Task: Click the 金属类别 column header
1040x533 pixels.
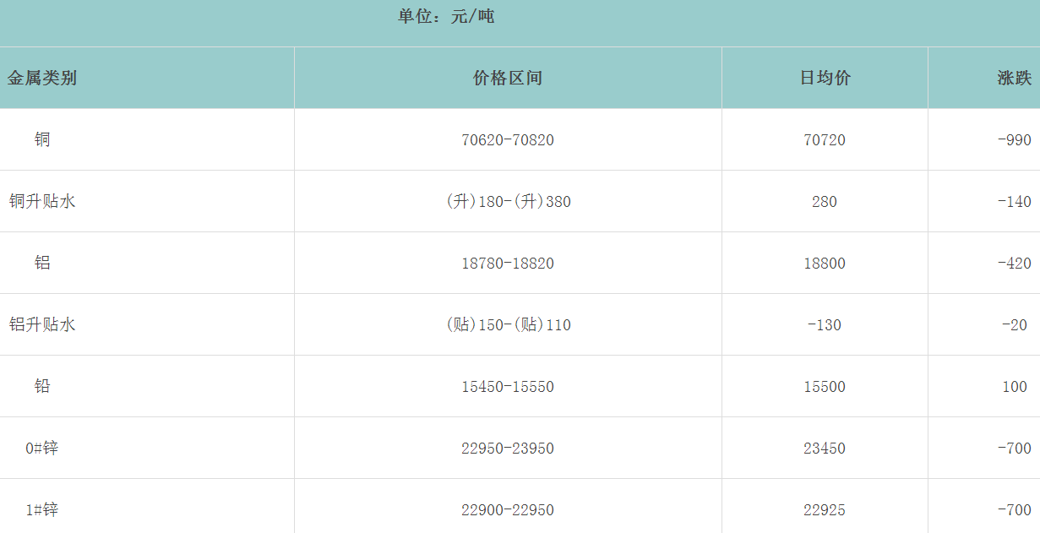Action: (42, 79)
